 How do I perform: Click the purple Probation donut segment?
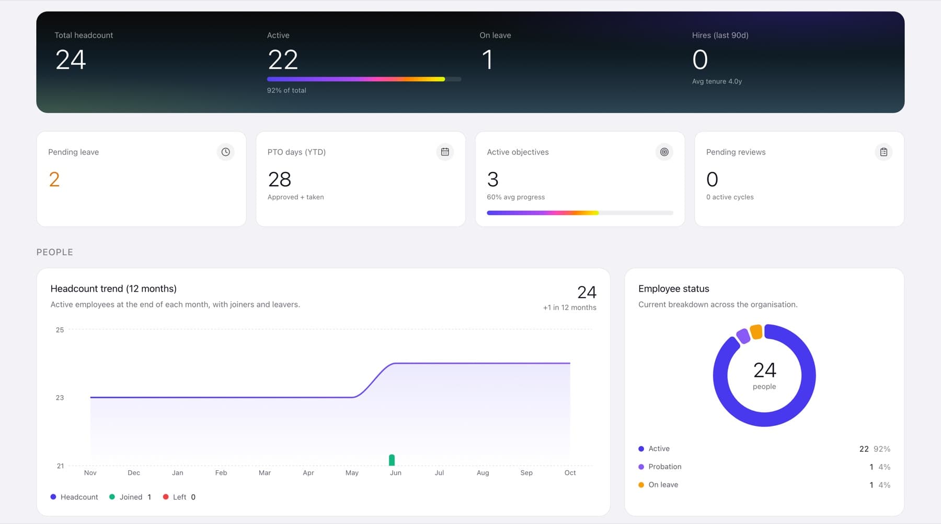click(743, 336)
